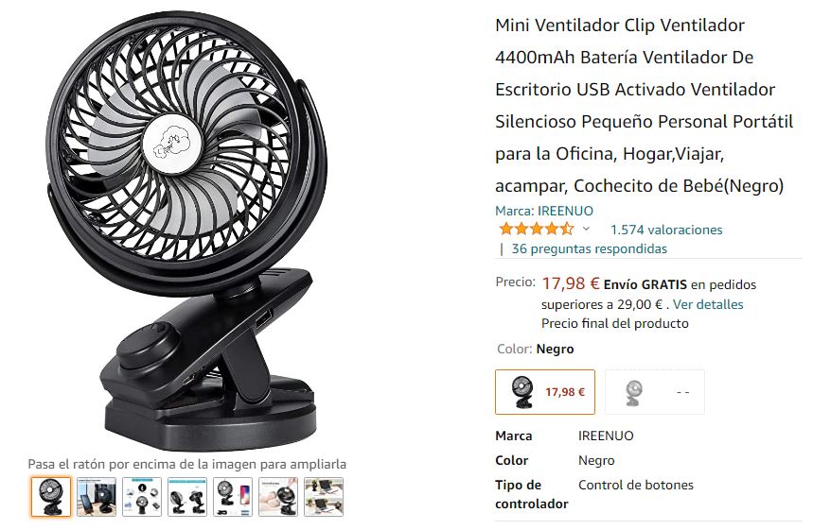Viewport: 813px width, 530px height.
Task: Open the 1.574 valoraciones reviews link
Action: [x=666, y=230]
